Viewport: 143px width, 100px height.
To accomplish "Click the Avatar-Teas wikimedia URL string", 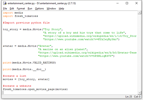I will (x=87, y=53).
